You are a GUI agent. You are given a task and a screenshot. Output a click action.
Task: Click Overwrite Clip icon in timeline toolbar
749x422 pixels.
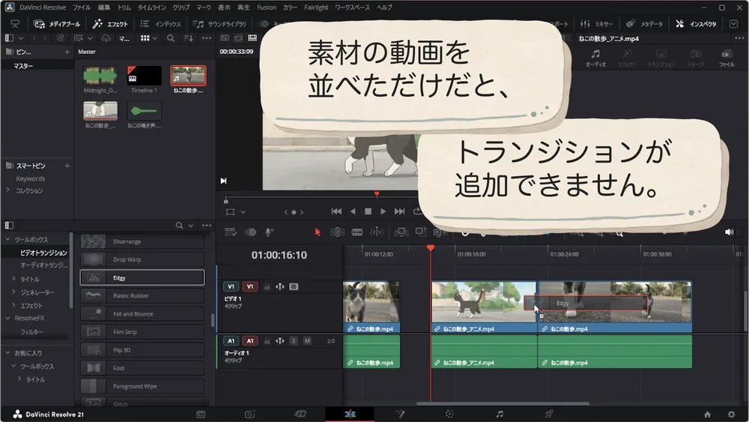(420, 232)
